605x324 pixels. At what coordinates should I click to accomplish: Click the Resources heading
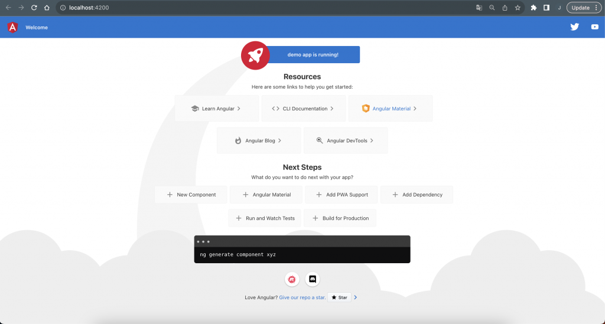[302, 77]
